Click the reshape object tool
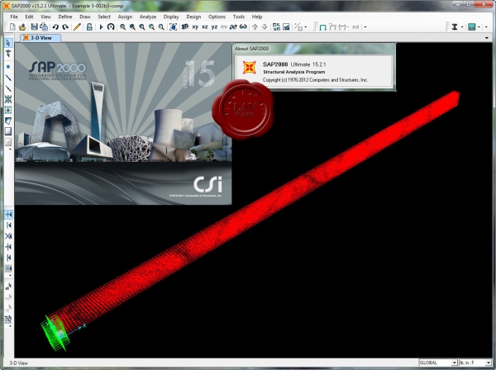496x370 pixels. [8, 54]
